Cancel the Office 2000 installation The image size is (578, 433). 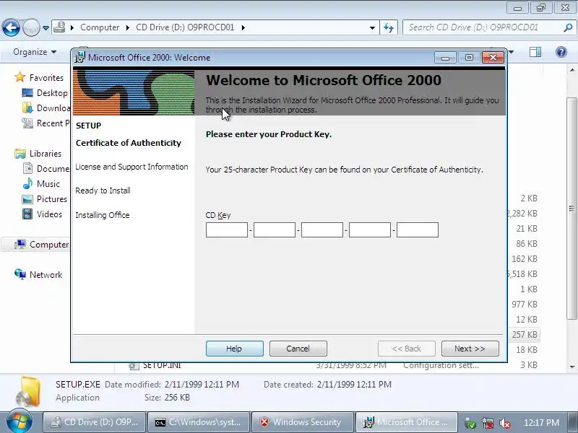pyautogui.click(x=298, y=349)
